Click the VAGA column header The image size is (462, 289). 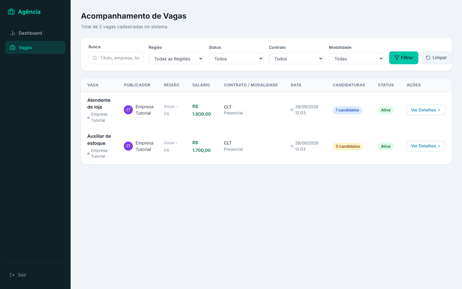93,85
